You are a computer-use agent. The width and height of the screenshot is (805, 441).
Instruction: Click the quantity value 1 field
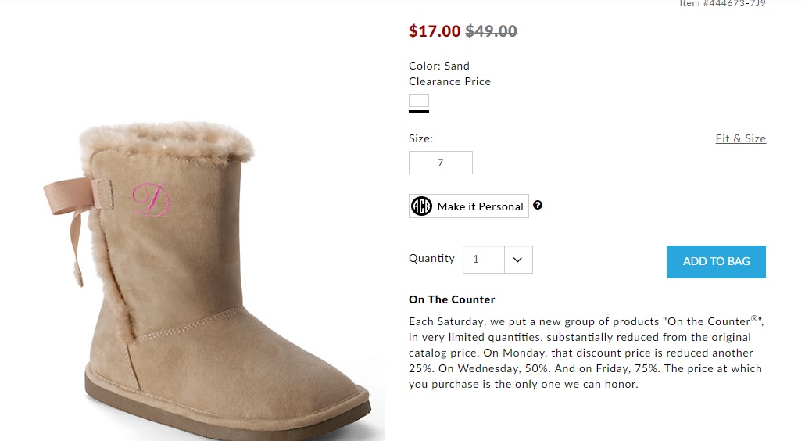coord(483,260)
